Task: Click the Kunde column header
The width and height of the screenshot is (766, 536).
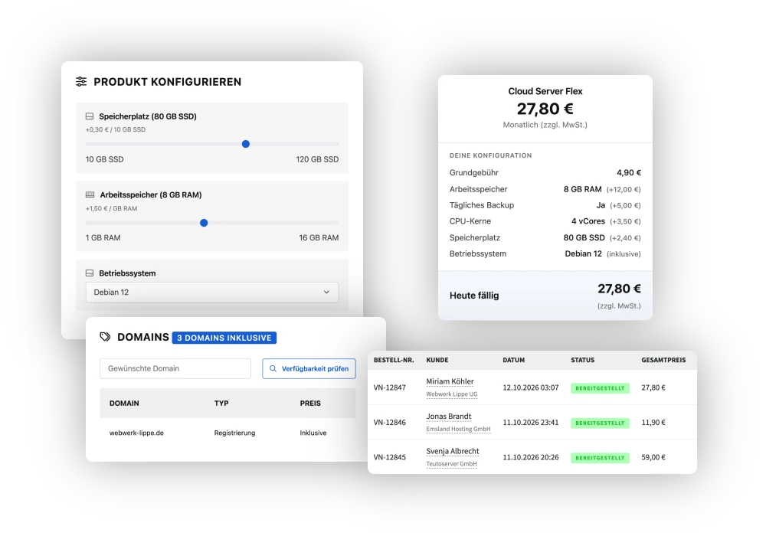Action: point(437,360)
